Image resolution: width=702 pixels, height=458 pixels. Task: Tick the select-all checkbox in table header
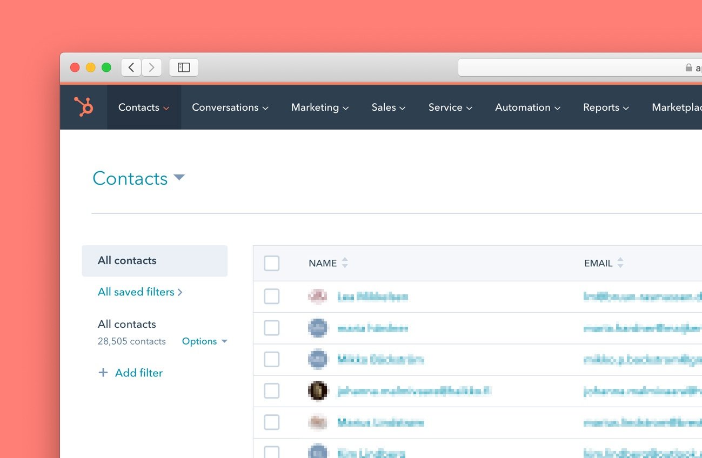click(x=271, y=264)
